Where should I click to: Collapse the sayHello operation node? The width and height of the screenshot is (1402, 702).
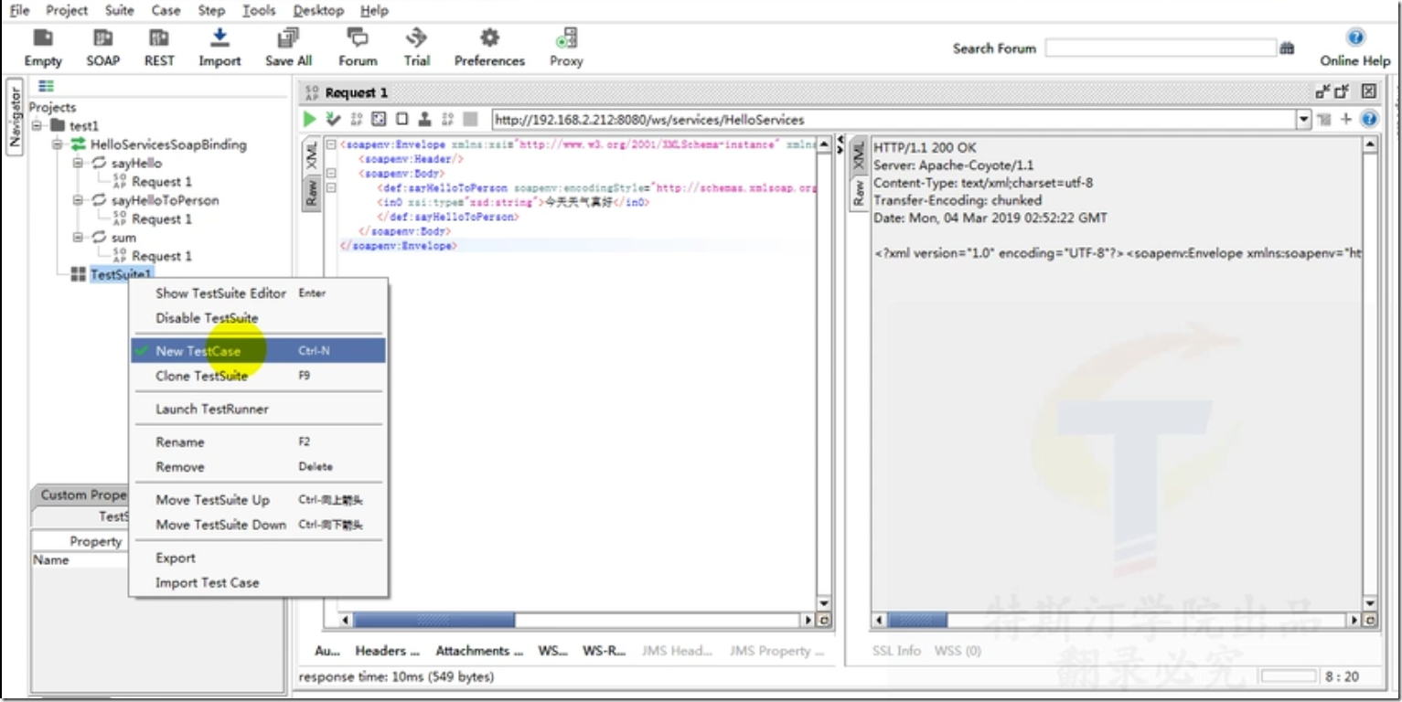(x=79, y=163)
